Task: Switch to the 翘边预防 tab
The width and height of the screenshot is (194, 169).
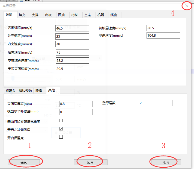Action: coord(25,91)
